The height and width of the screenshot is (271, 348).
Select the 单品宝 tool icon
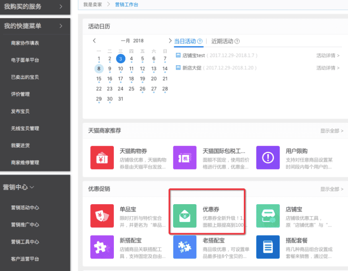[x=102, y=216]
